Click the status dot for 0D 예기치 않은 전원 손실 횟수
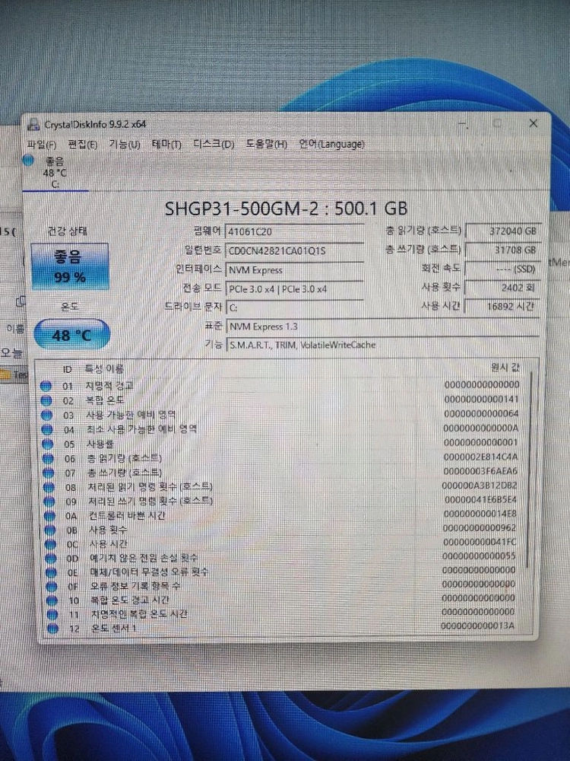The width and height of the screenshot is (570, 761). click(51, 559)
